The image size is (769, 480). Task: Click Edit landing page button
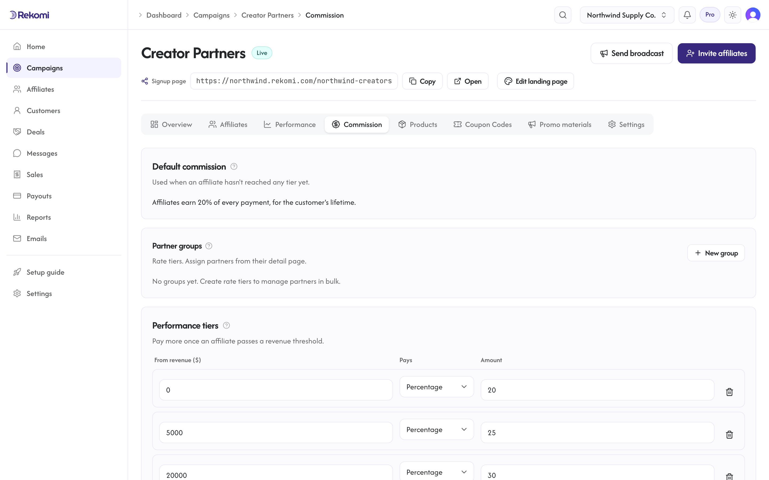click(x=535, y=81)
